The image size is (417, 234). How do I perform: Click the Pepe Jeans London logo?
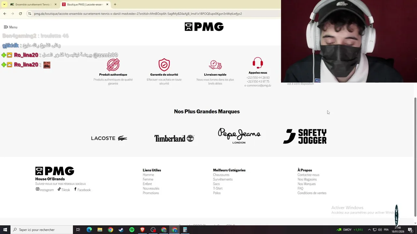pyautogui.click(x=239, y=136)
